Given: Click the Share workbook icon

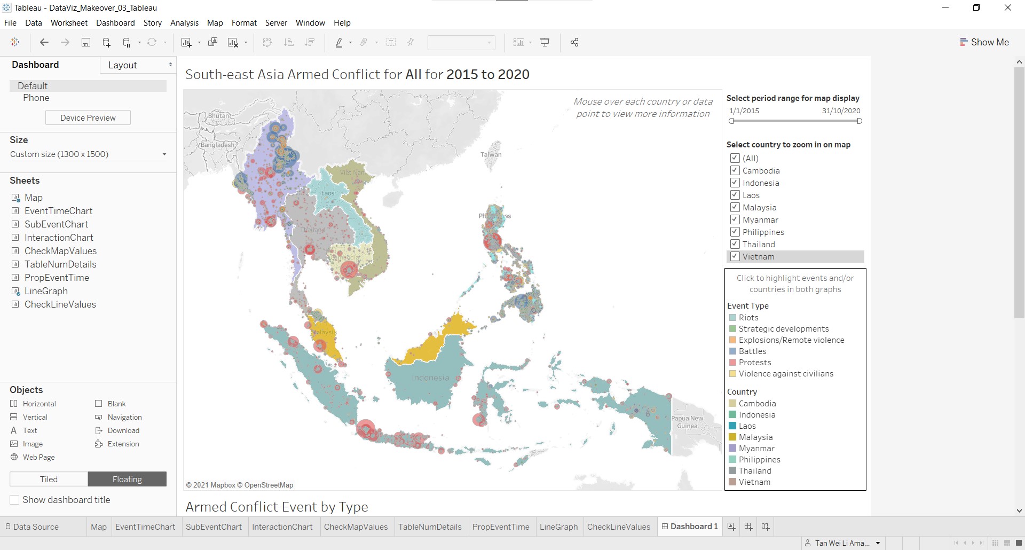Looking at the screenshot, I should [x=574, y=42].
